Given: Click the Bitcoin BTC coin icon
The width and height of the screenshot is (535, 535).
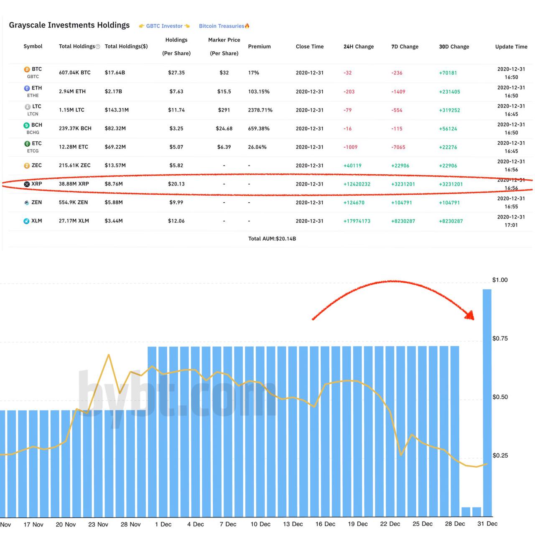Looking at the screenshot, I should click(27, 69).
